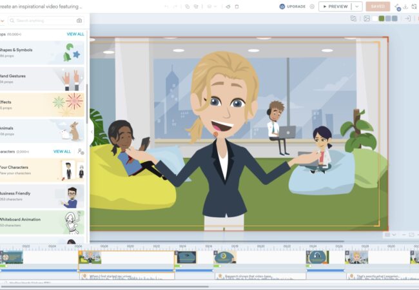Open the Shapes & Symbols props category
Screen dimensions: 419x290
(42, 53)
